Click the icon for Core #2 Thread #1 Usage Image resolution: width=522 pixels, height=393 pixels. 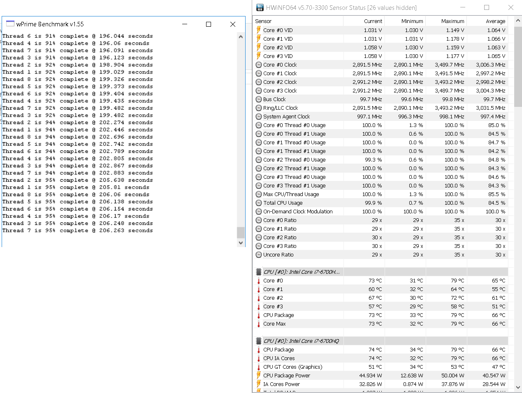click(x=259, y=168)
